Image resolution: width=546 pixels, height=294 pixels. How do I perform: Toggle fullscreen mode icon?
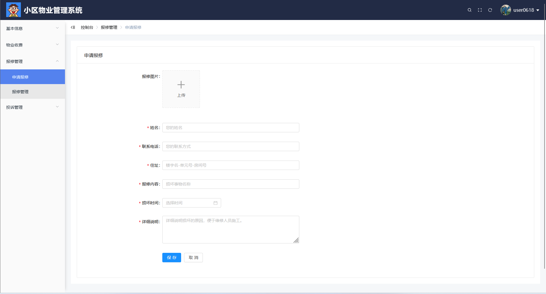click(480, 10)
